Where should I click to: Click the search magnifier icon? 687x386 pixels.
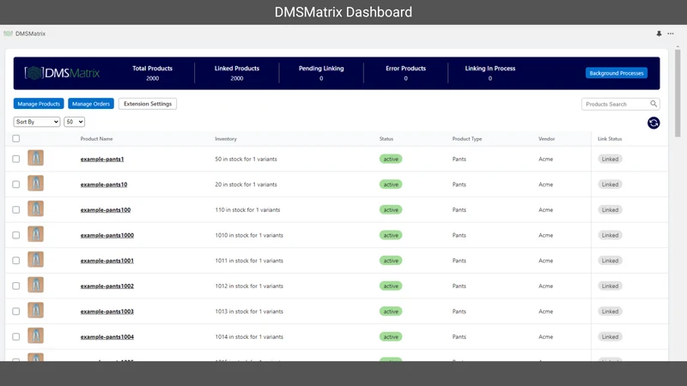point(654,104)
